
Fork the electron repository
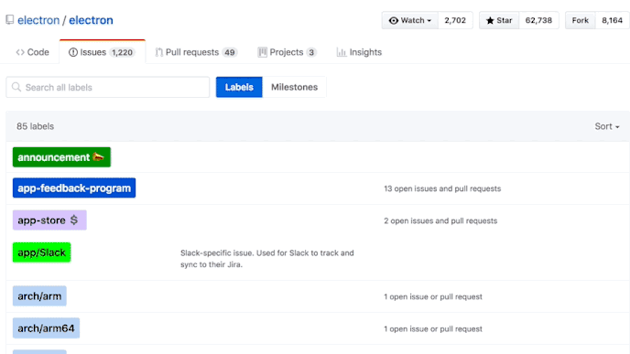[x=581, y=20]
